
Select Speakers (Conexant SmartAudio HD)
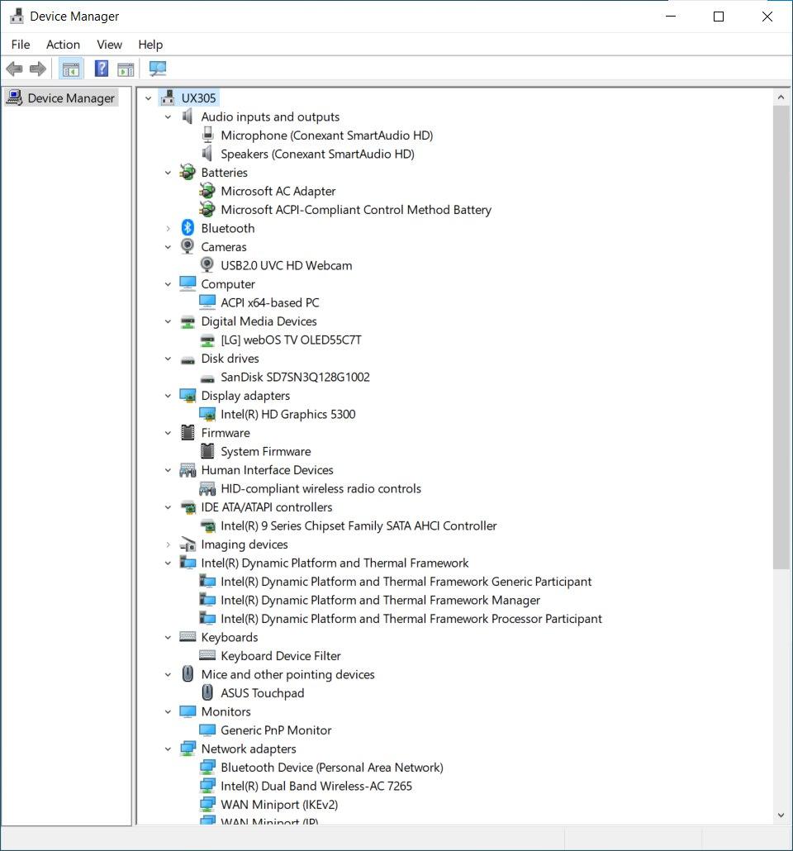coord(317,154)
